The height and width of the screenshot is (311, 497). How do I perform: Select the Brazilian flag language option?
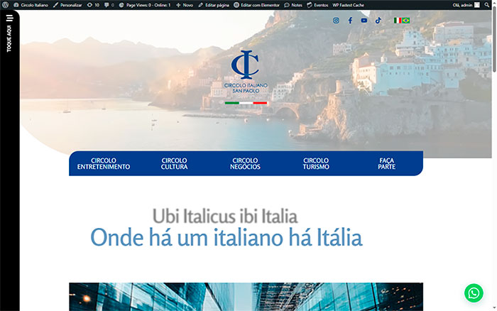[x=406, y=21]
